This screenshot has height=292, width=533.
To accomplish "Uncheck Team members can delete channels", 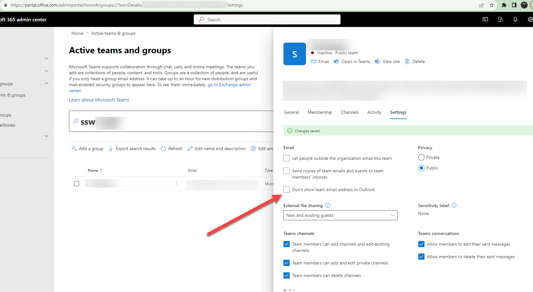I will tap(287, 275).
